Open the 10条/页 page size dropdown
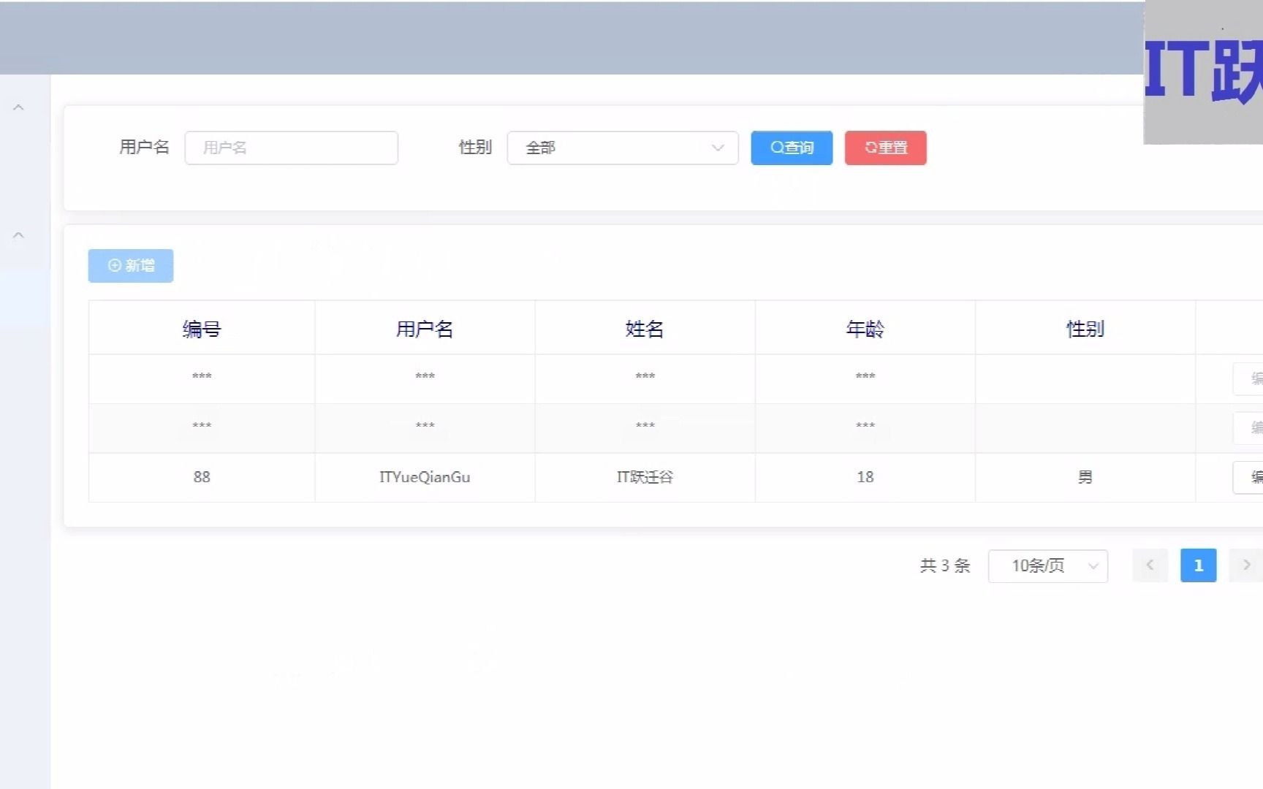Viewport: 1263px width, 789px height. [x=1047, y=565]
